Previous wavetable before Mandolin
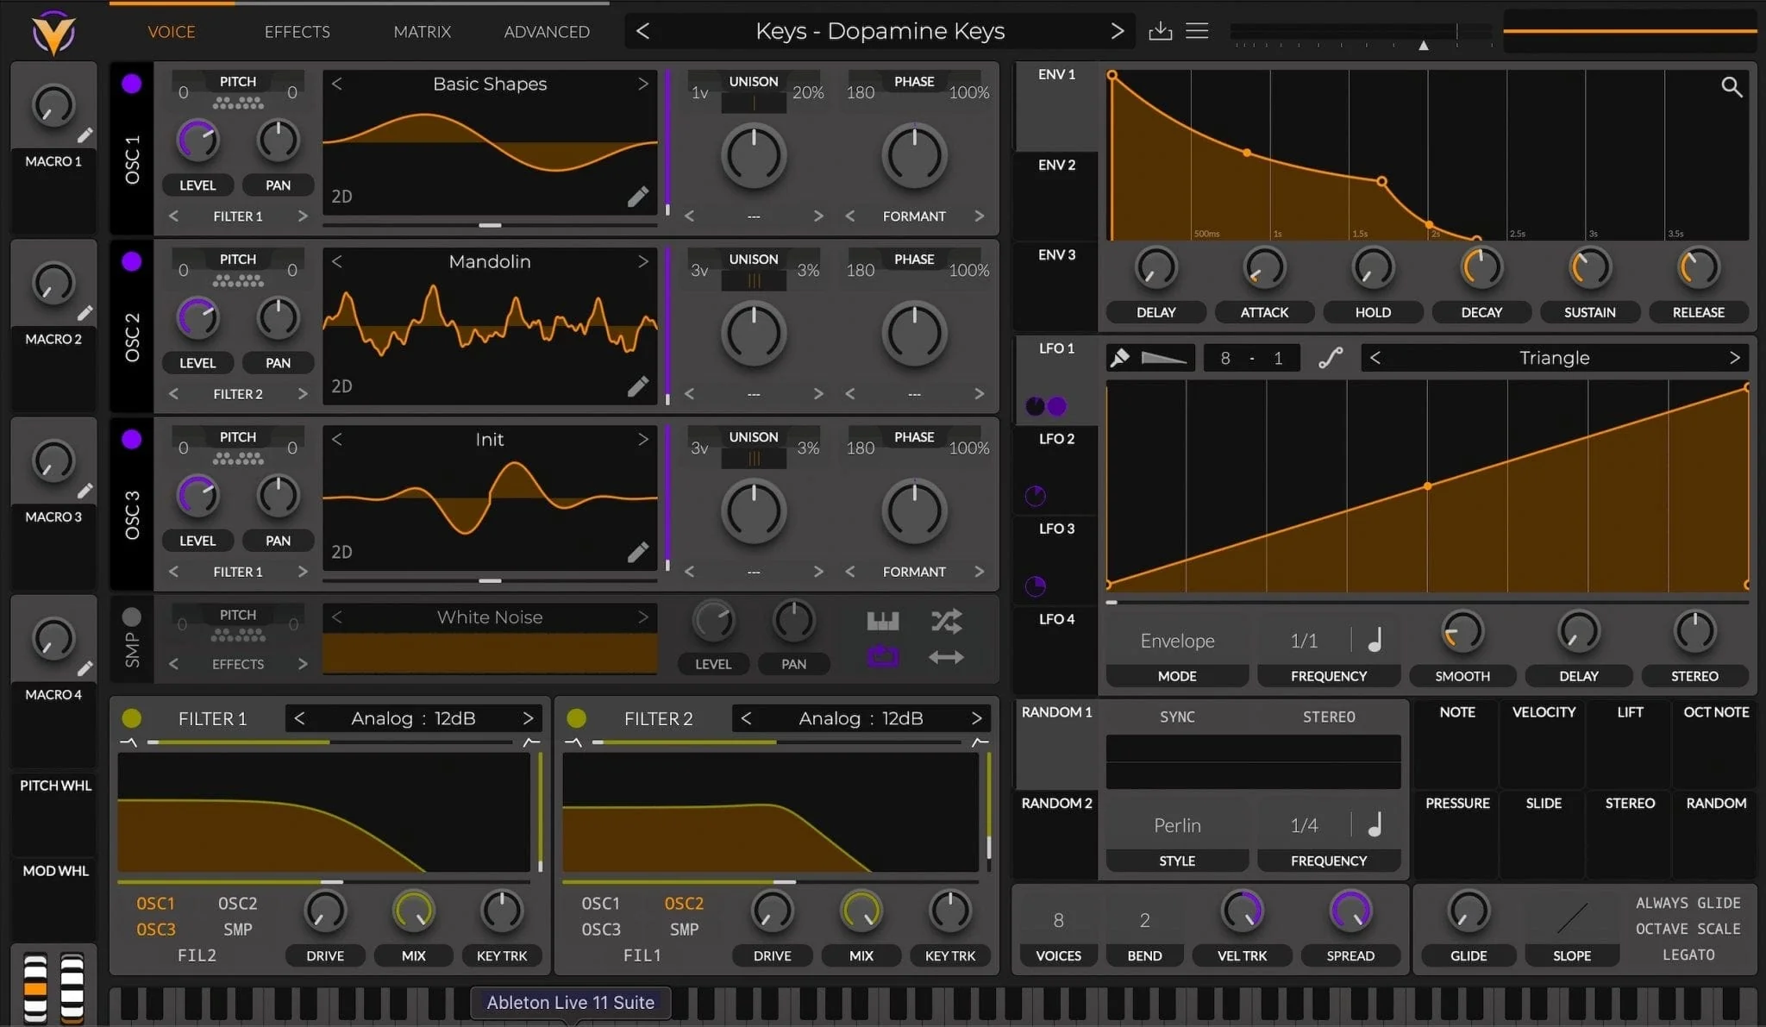 (337, 261)
